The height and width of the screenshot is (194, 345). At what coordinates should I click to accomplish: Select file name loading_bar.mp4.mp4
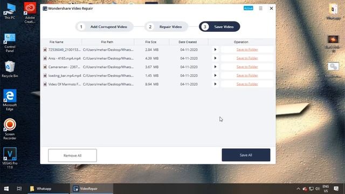point(65,75)
